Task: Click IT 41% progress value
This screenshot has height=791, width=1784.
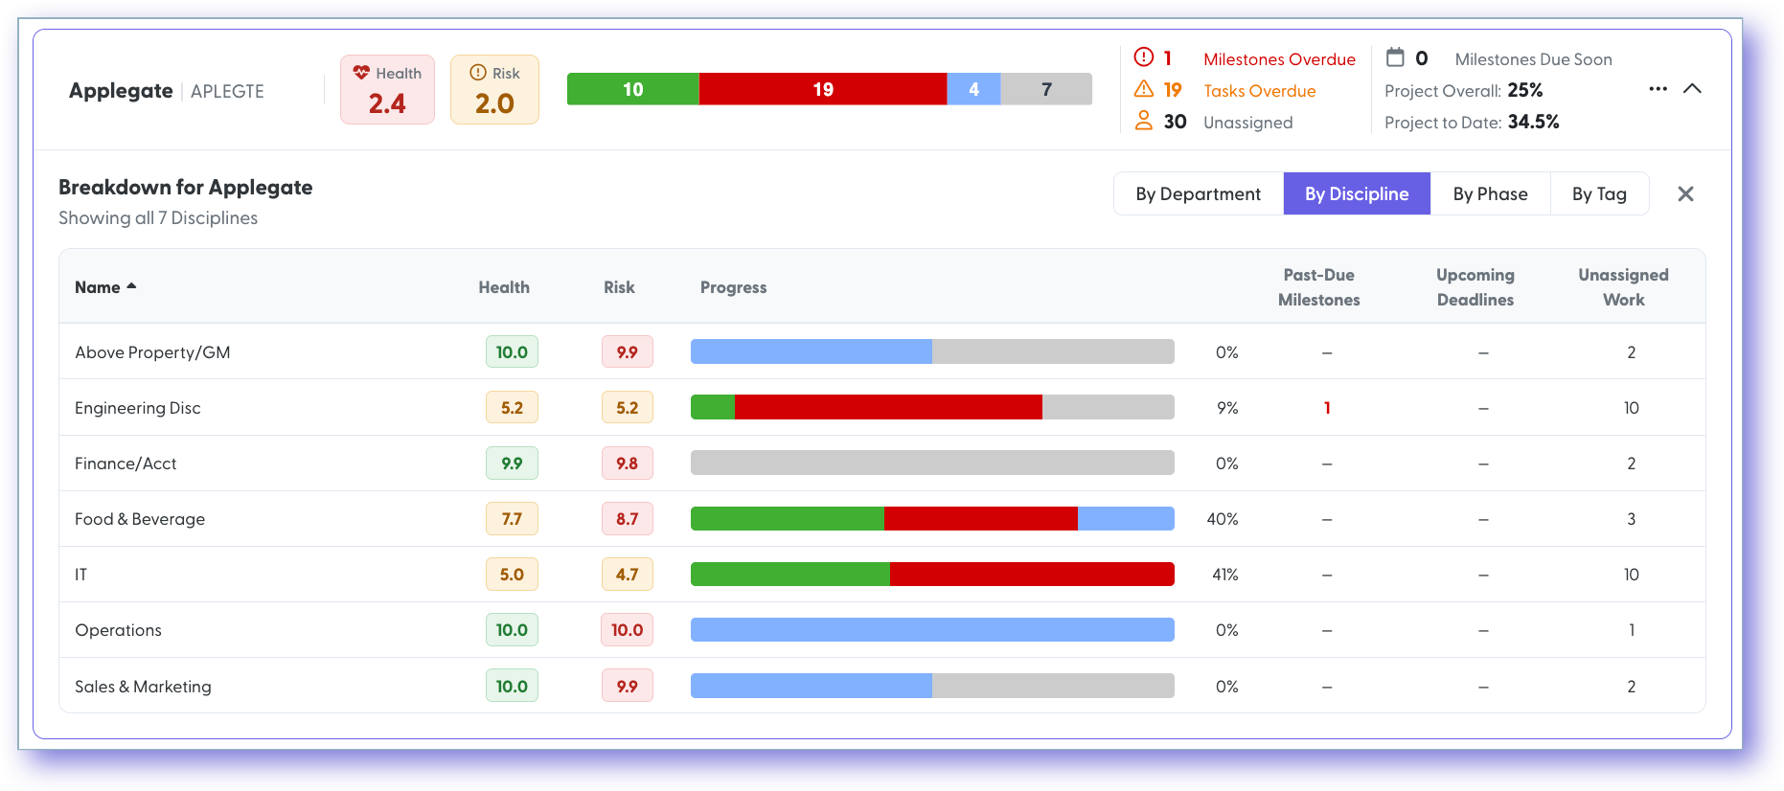Action: (x=1225, y=575)
